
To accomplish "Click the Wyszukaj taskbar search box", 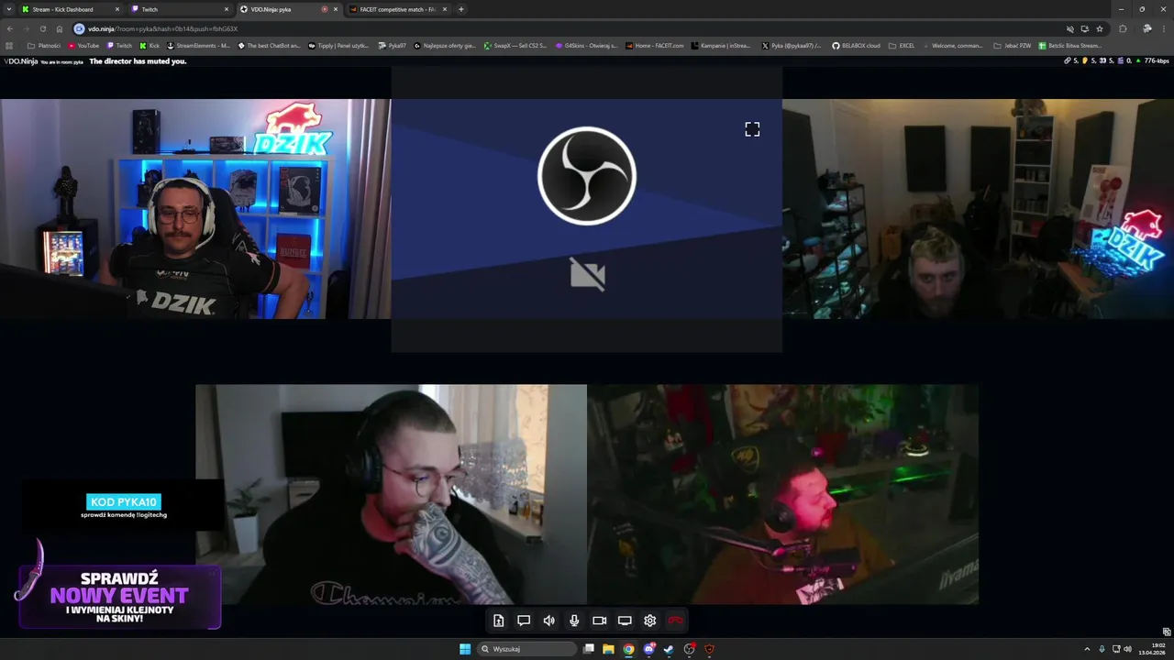I will 527,649.
